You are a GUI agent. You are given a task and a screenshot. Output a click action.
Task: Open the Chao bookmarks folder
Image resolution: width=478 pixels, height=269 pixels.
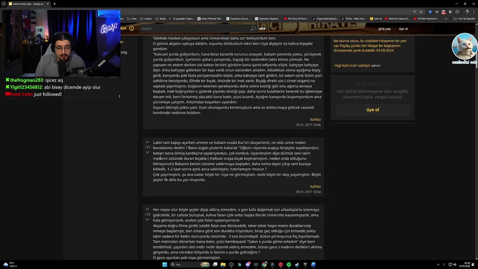tap(132, 19)
